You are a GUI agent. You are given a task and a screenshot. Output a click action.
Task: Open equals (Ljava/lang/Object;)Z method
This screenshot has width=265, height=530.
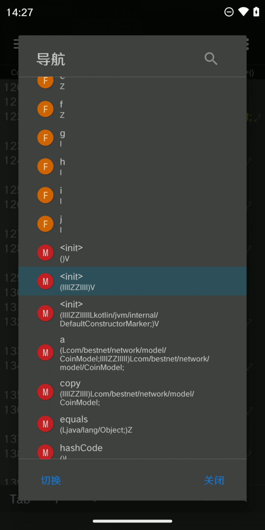tap(132, 424)
